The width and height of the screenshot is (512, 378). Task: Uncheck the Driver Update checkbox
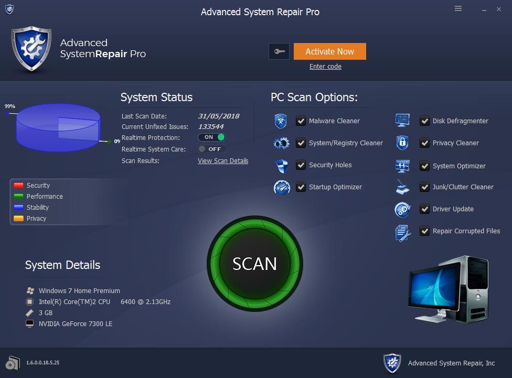(x=424, y=209)
